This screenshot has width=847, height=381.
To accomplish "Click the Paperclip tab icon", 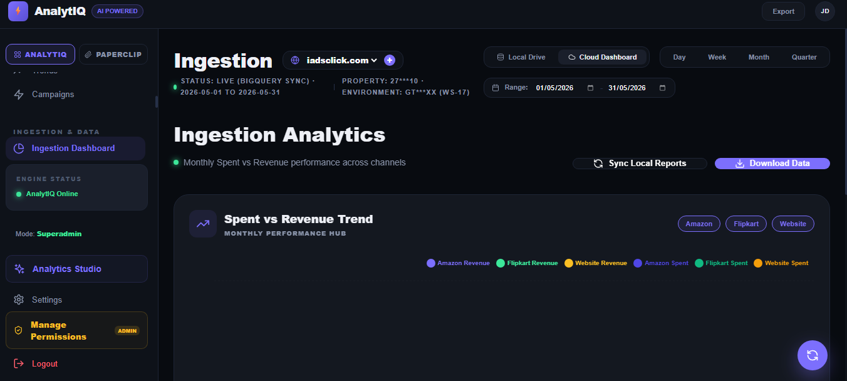I will pos(88,55).
